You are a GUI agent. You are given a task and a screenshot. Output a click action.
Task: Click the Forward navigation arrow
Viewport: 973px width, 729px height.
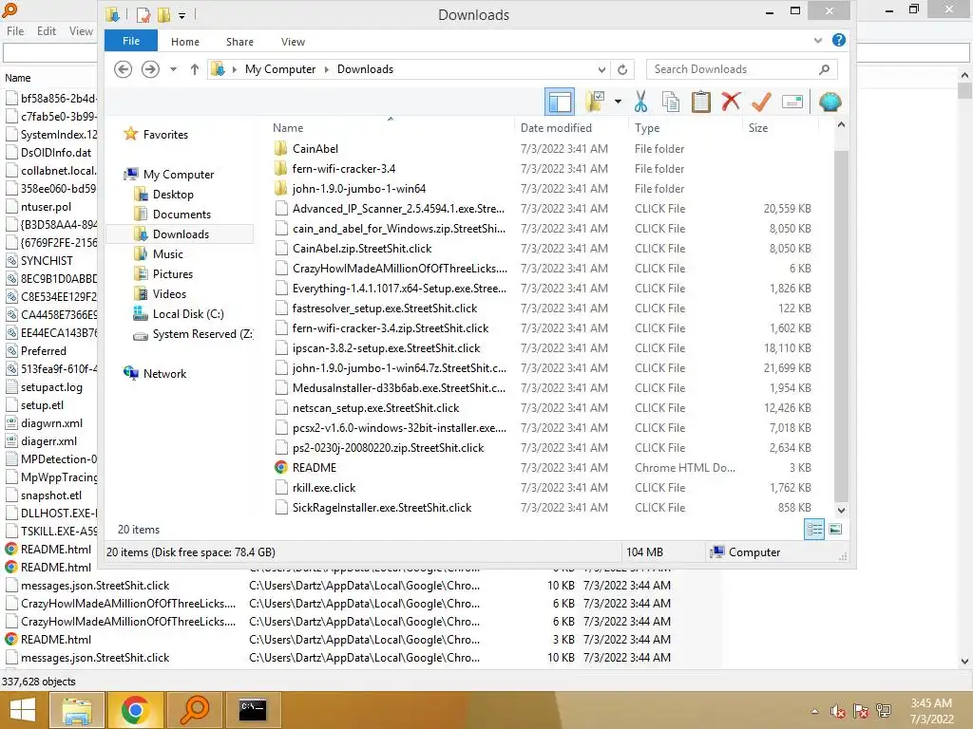click(x=150, y=69)
